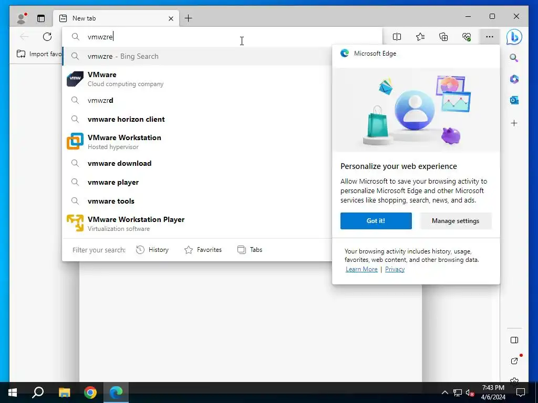Image resolution: width=538 pixels, height=403 pixels.
Task: Open the Bing Copilot sidebar icon
Action: pyautogui.click(x=514, y=37)
